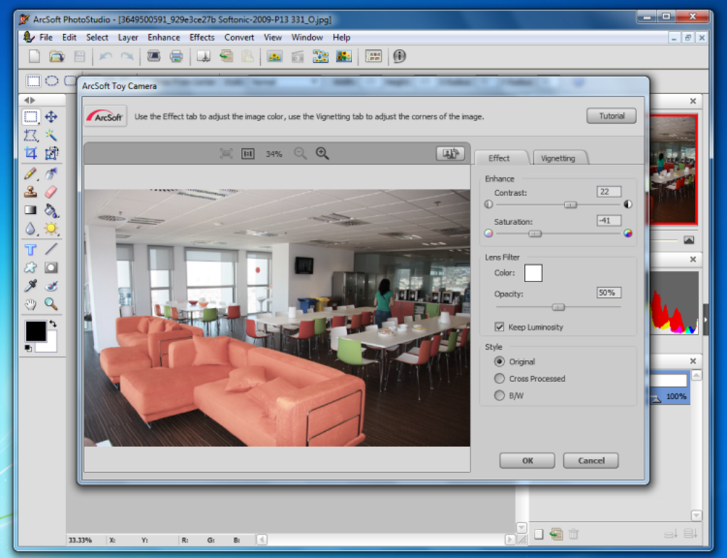
Task: Open the Enhance menu
Action: coord(164,38)
